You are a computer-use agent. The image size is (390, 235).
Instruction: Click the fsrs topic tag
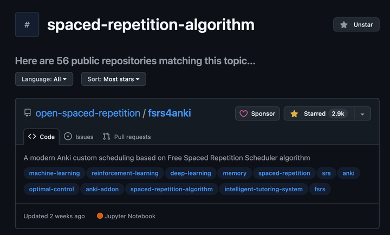[320, 189]
